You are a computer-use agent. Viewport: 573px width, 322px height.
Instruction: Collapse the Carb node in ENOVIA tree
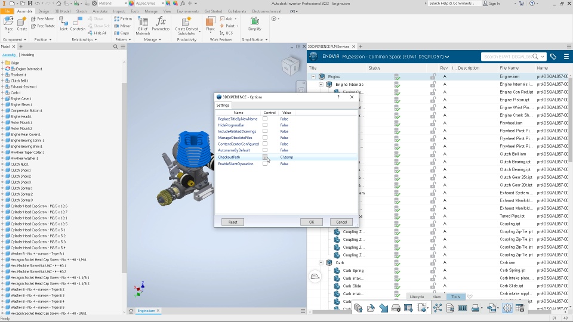pyautogui.click(x=321, y=262)
